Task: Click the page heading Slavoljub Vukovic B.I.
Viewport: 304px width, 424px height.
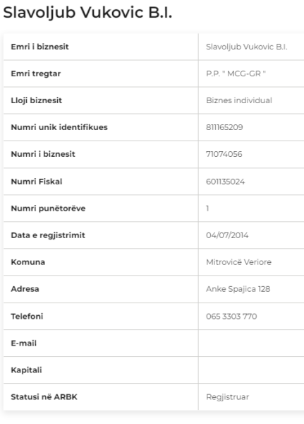Action: [x=87, y=13]
